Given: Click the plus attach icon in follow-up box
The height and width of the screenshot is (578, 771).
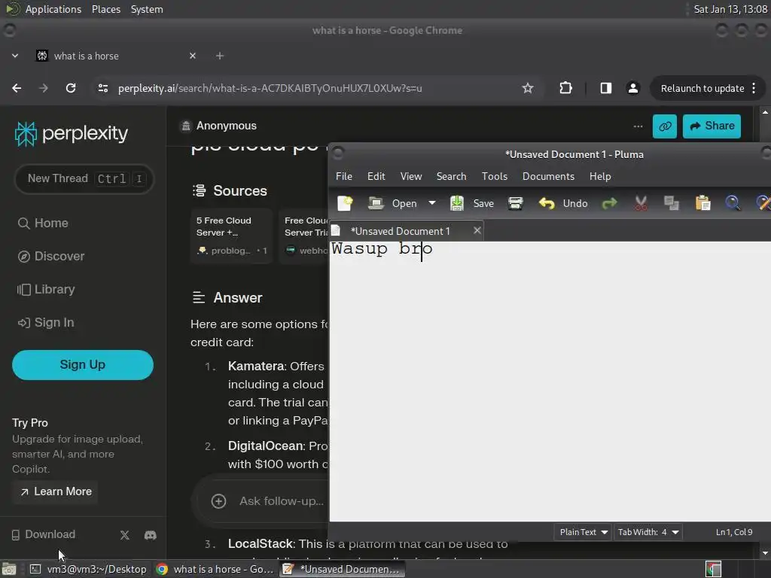Looking at the screenshot, I should point(218,501).
